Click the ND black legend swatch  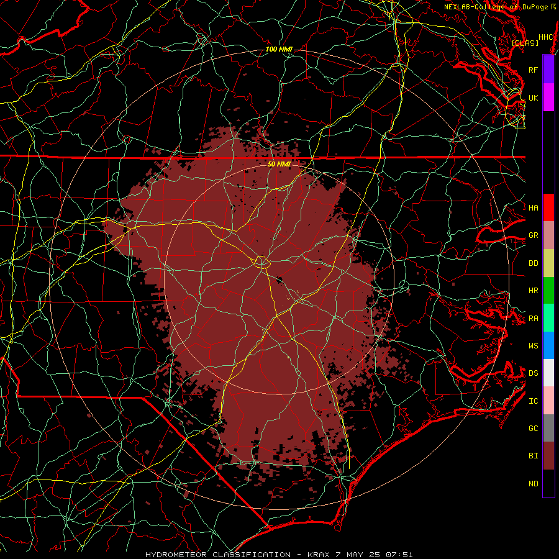click(548, 483)
